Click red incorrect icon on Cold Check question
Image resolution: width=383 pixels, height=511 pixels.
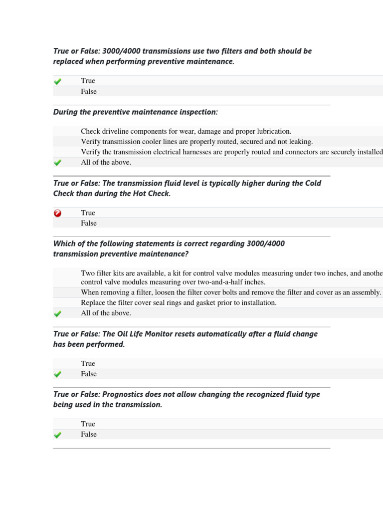click(58, 213)
